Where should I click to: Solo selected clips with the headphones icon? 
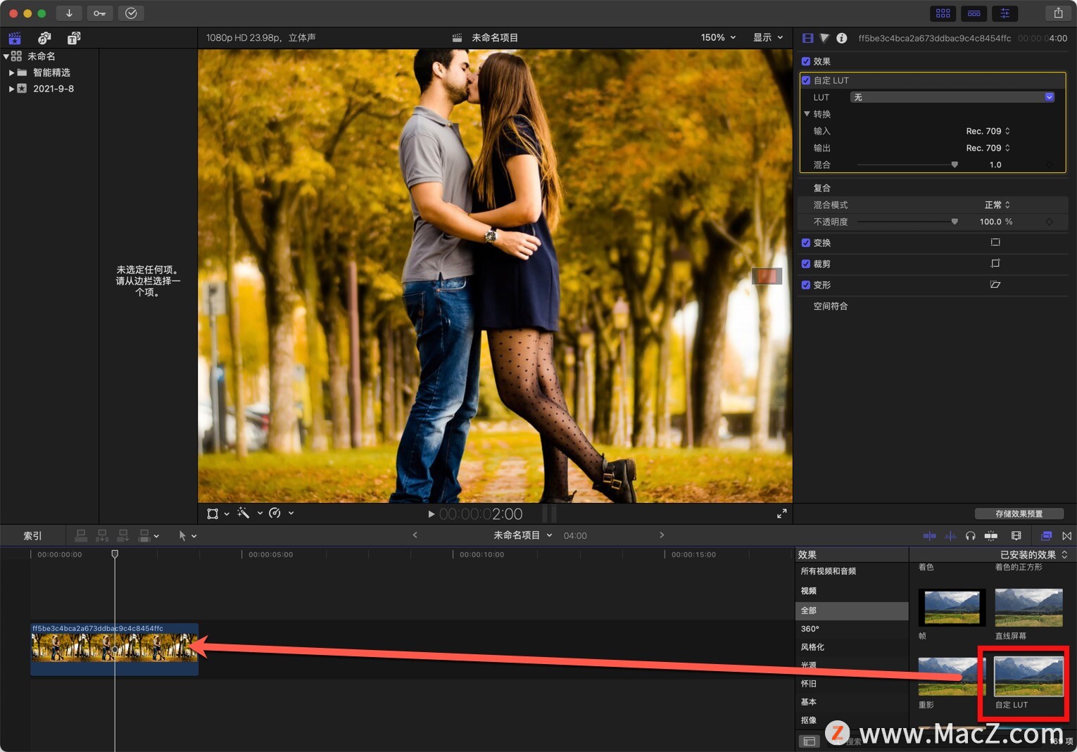click(x=971, y=536)
